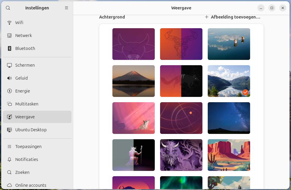The width and height of the screenshot is (291, 190).
Task: Click the Multitasken icon in sidebar
Action: click(9, 104)
